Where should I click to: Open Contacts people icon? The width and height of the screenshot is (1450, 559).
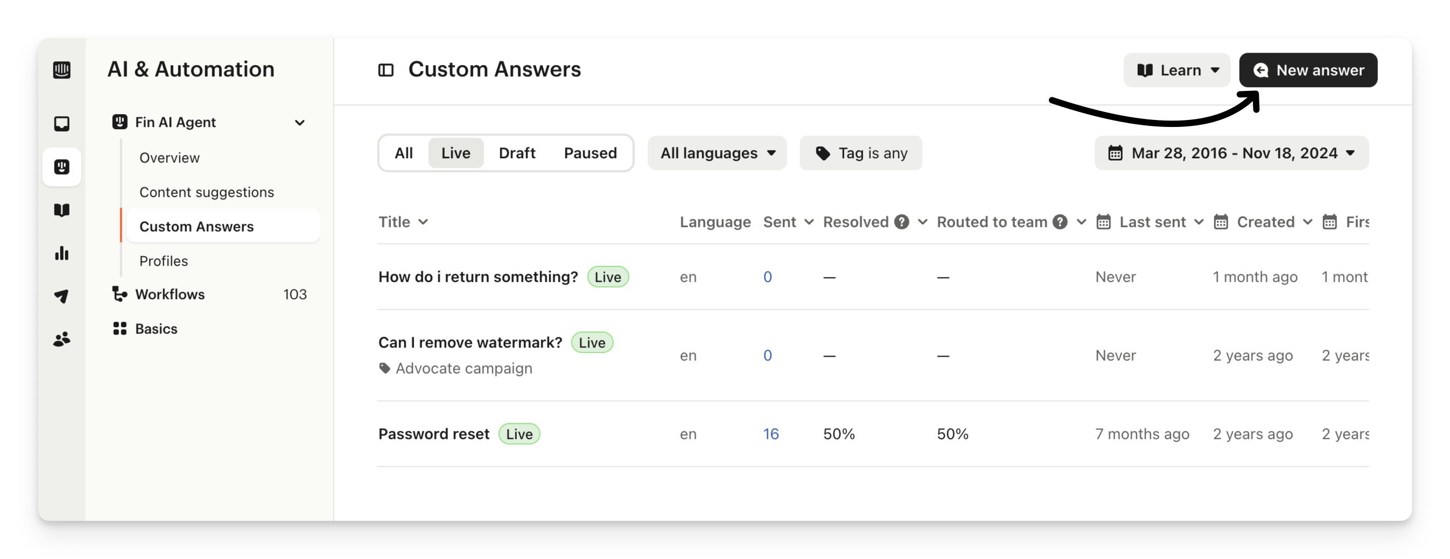[x=62, y=339]
